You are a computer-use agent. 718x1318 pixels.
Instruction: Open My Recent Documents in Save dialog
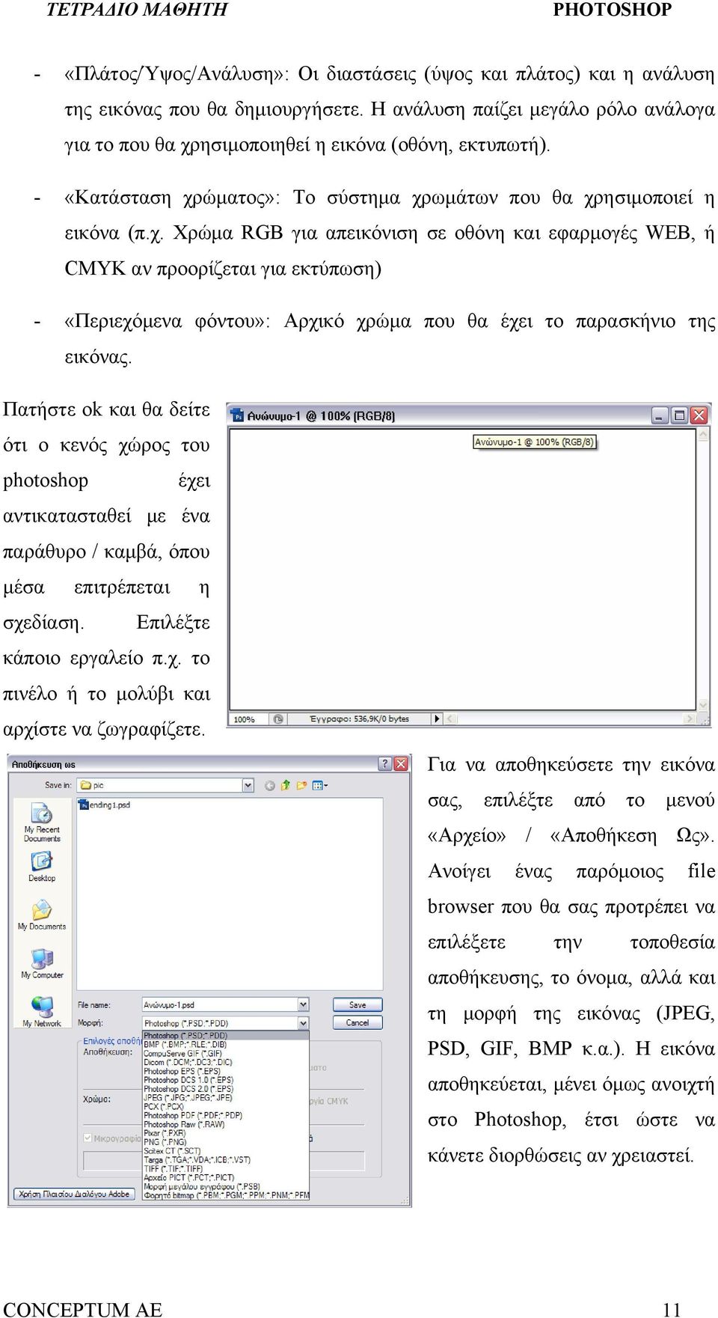[x=42, y=823]
